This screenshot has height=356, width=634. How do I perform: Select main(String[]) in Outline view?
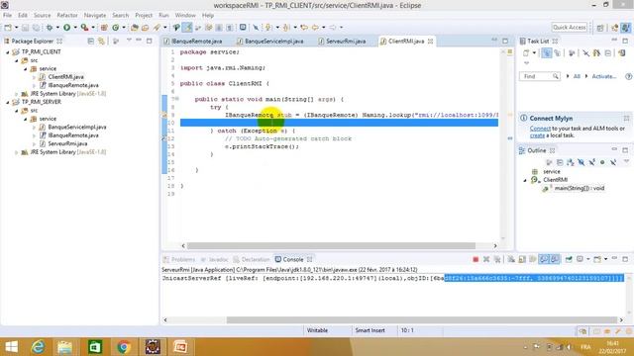579,189
